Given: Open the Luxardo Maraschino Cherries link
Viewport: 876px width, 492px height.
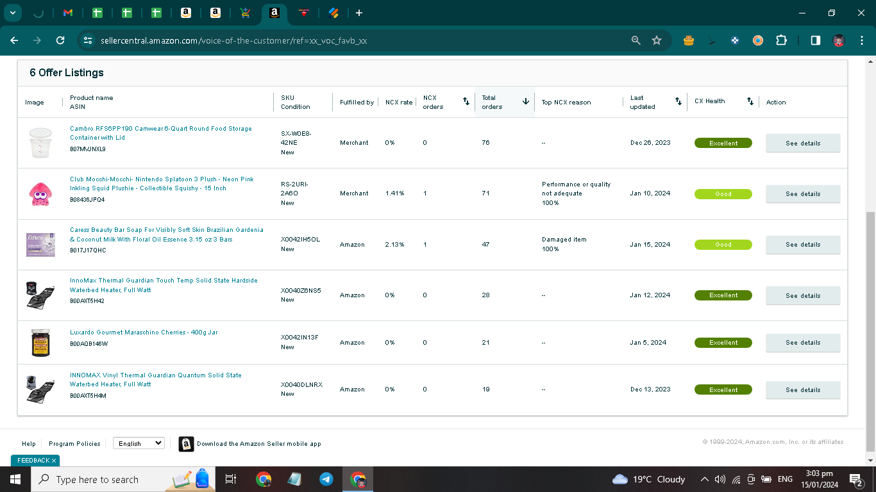Looking at the screenshot, I should [144, 332].
